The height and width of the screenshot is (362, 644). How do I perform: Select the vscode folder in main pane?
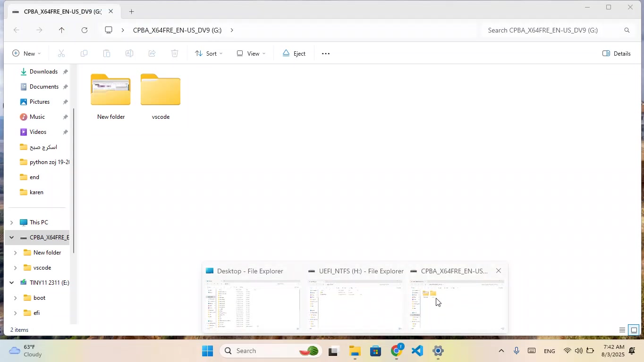(x=161, y=97)
